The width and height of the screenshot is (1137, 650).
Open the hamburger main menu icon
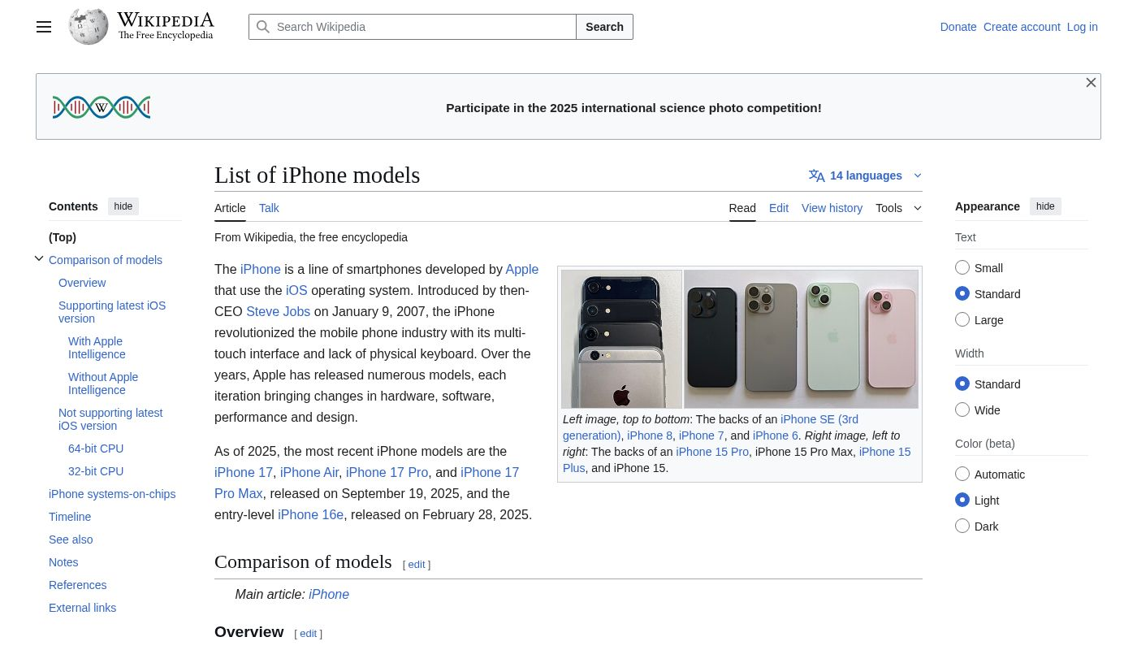pyautogui.click(x=44, y=27)
